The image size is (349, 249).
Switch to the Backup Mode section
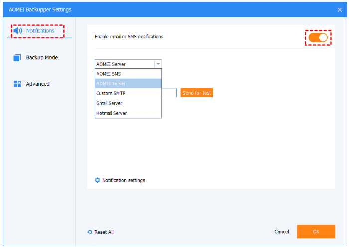(42, 58)
